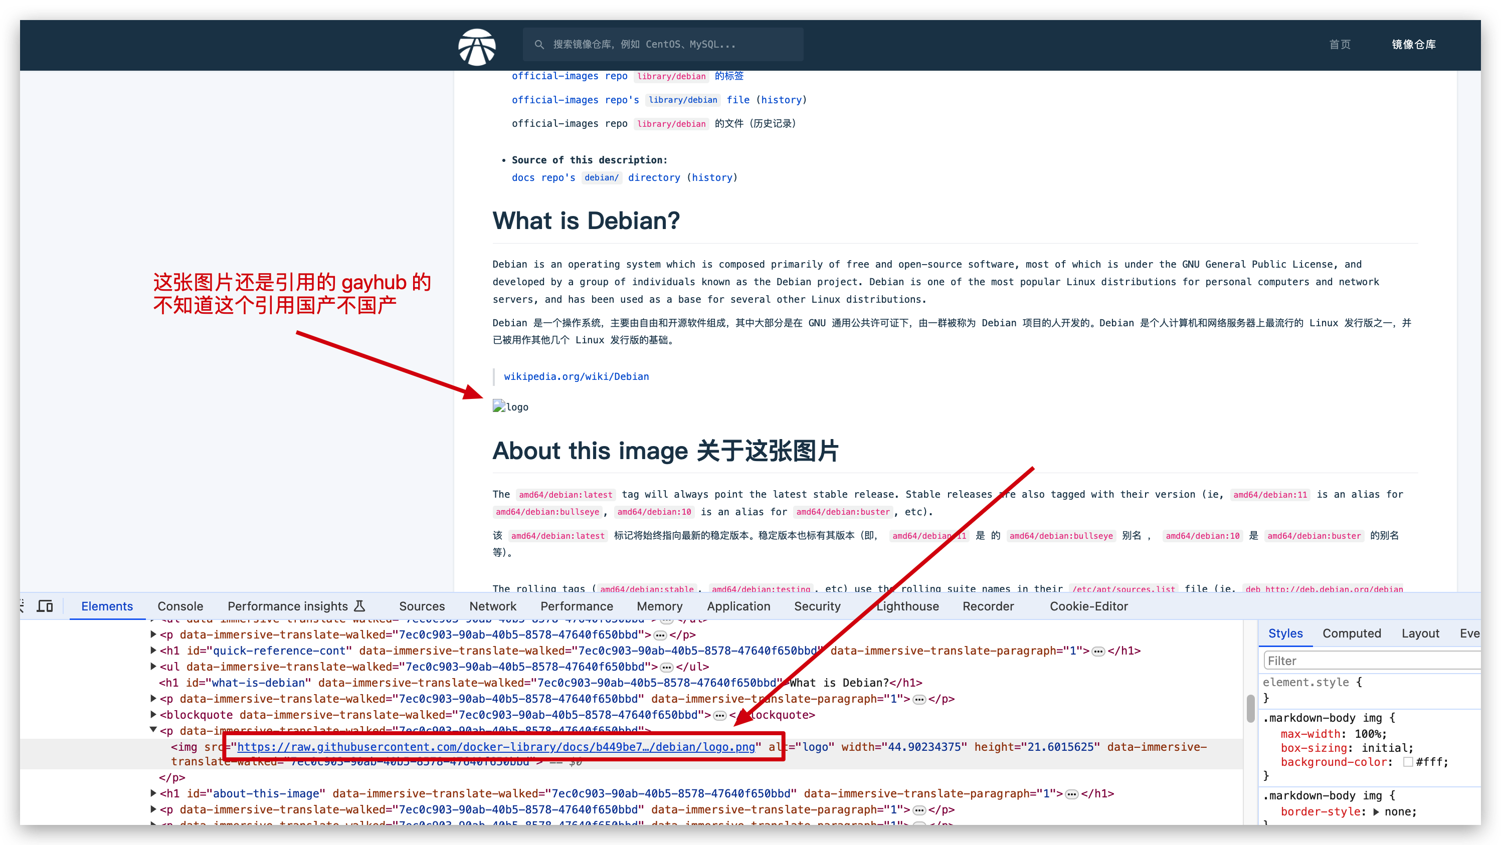Click the element.style rule header
The image size is (1501, 845).
pyautogui.click(x=1311, y=682)
